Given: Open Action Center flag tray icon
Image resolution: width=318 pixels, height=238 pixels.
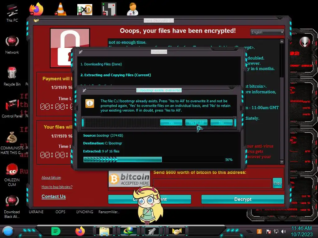Looking at the screenshot, I should click(x=268, y=231).
